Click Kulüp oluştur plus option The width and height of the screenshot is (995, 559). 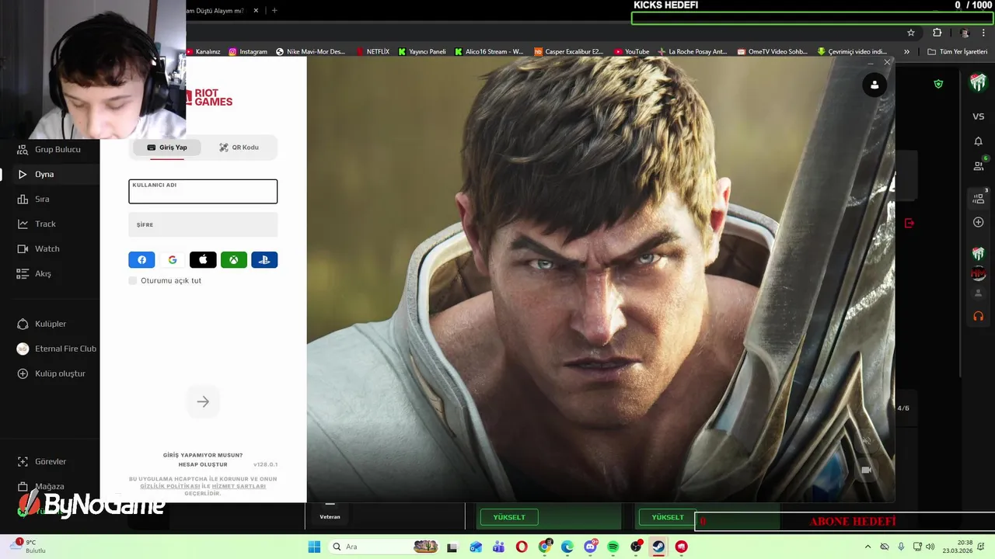tap(50, 373)
